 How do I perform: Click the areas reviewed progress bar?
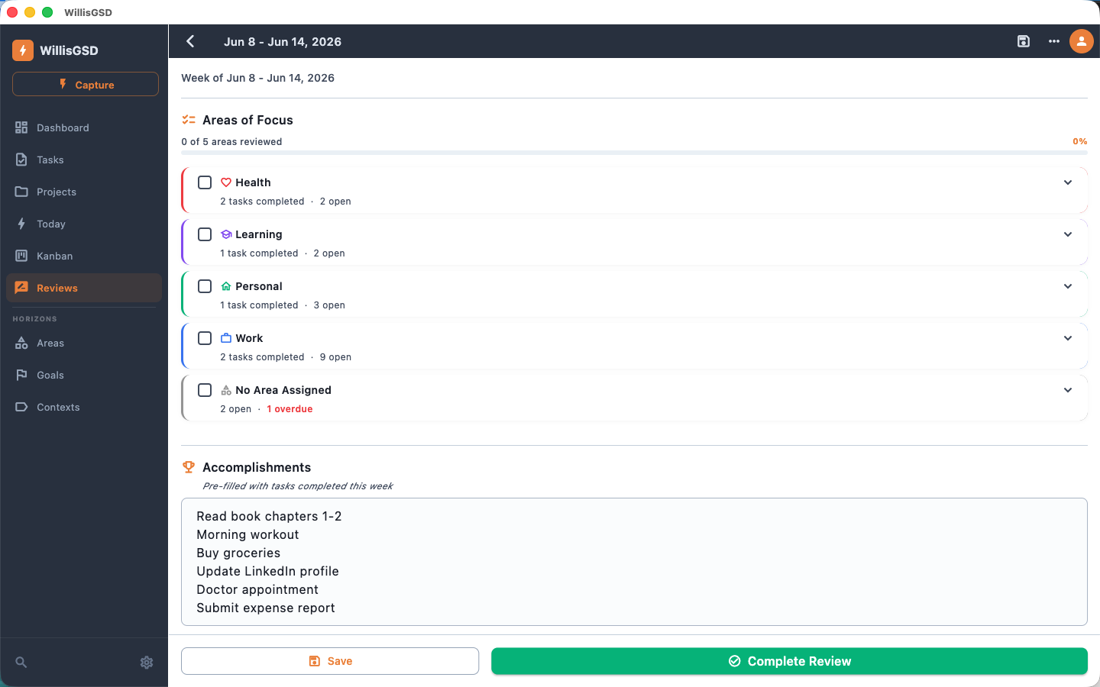(x=634, y=153)
